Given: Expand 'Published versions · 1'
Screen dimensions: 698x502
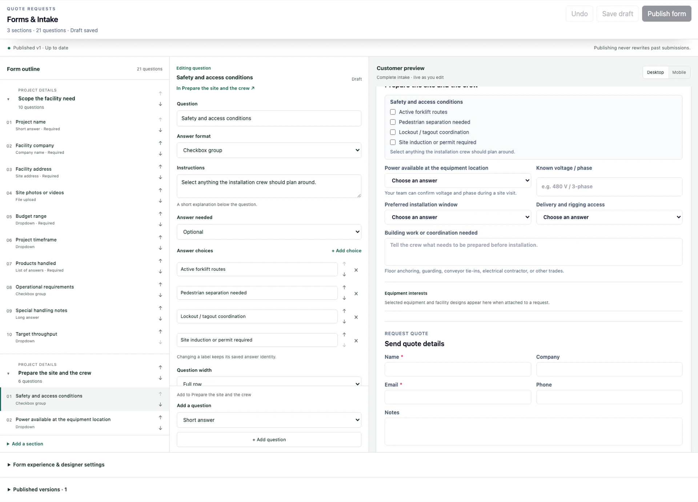Looking at the screenshot, I should coord(37,490).
